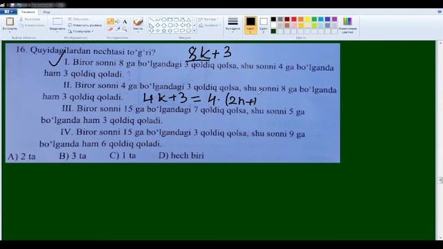Choose the curve shape
The image size is (443, 249).
158,20
